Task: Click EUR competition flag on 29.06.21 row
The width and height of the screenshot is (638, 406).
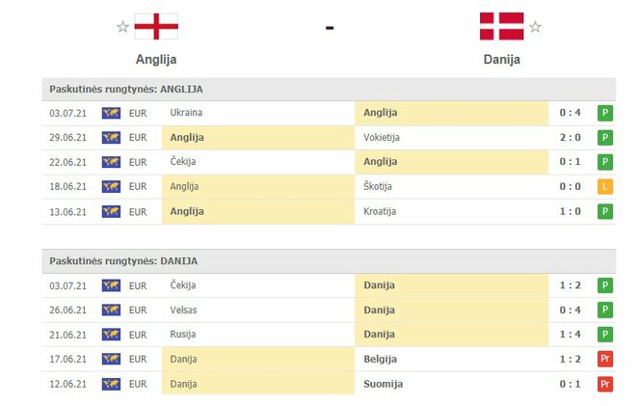Action: [x=111, y=138]
